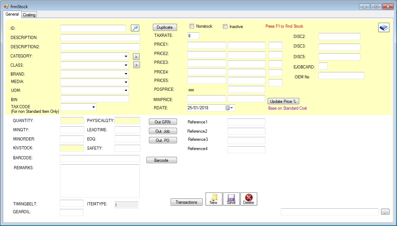
Task: Click the Out. PO button
Action: [x=163, y=140]
